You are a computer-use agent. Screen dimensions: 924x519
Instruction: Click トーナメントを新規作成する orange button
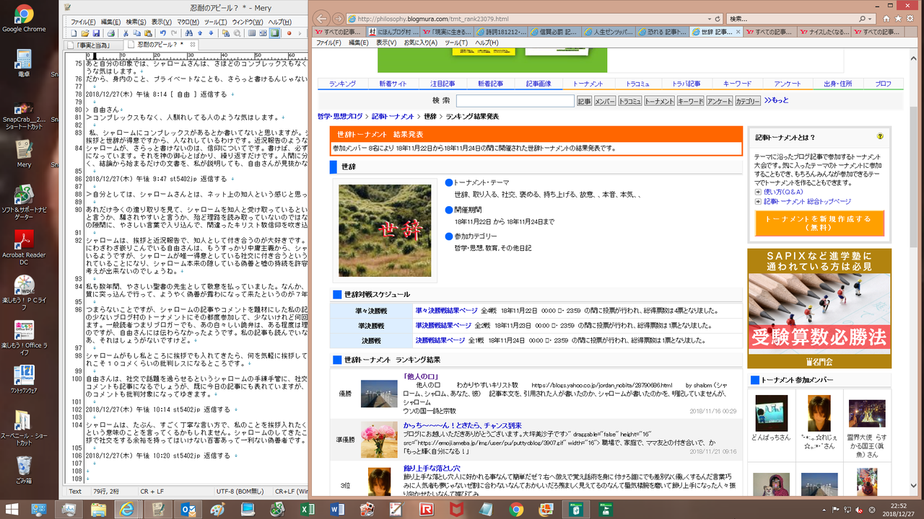819,223
